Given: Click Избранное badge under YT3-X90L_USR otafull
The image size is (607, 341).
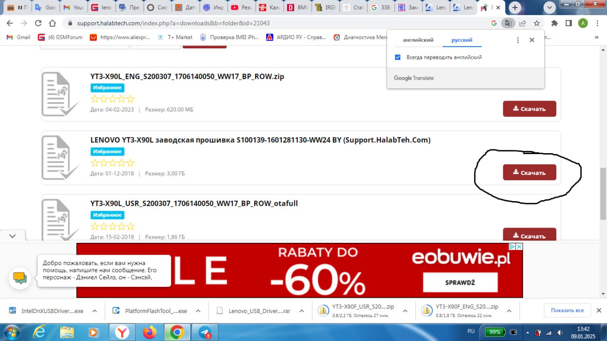Looking at the screenshot, I should [x=107, y=215].
